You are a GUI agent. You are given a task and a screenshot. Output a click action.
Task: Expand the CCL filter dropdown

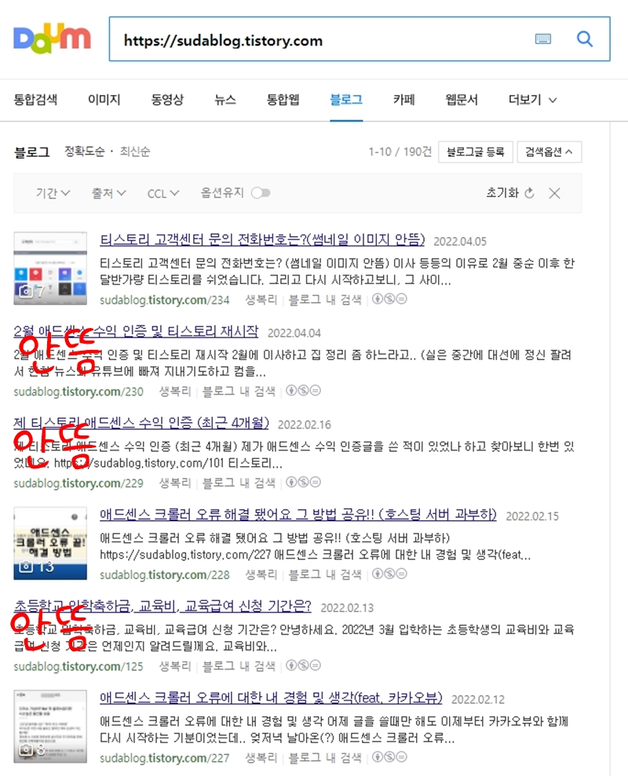163,193
